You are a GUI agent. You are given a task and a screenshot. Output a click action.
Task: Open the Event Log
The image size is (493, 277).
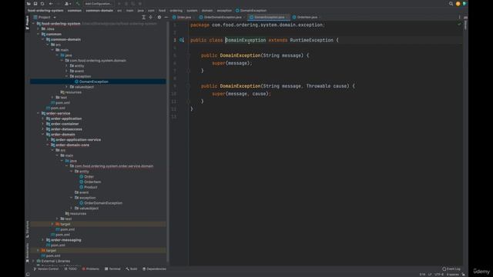coord(451,269)
